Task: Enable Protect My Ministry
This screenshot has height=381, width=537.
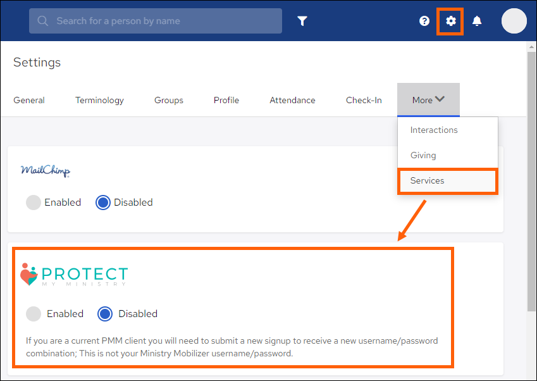Action: coord(33,313)
